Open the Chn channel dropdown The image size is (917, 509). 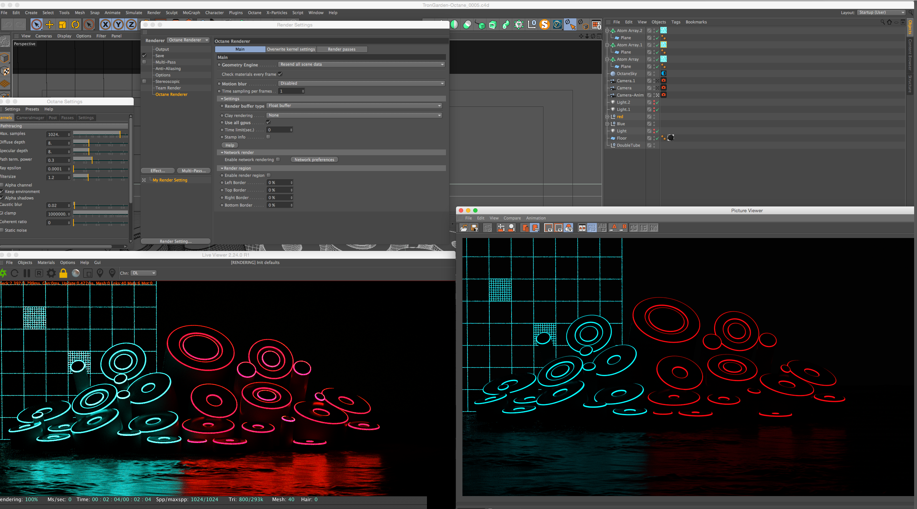tap(144, 273)
